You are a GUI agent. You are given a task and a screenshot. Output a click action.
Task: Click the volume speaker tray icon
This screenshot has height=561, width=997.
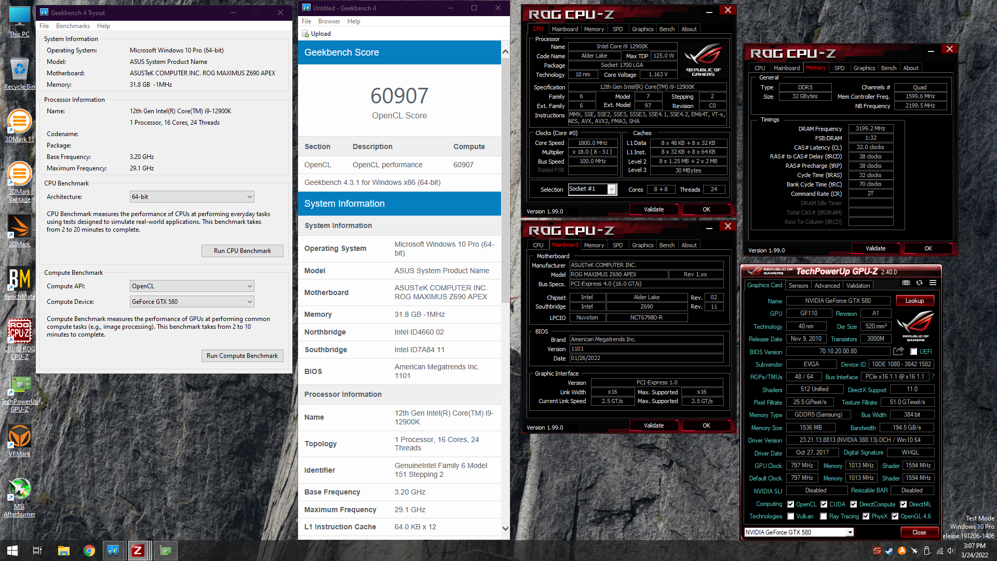(x=951, y=551)
